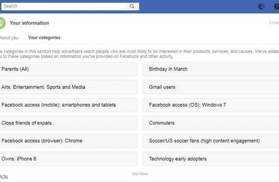
Task: Click the green Your information icon
Action: [x=2, y=23]
